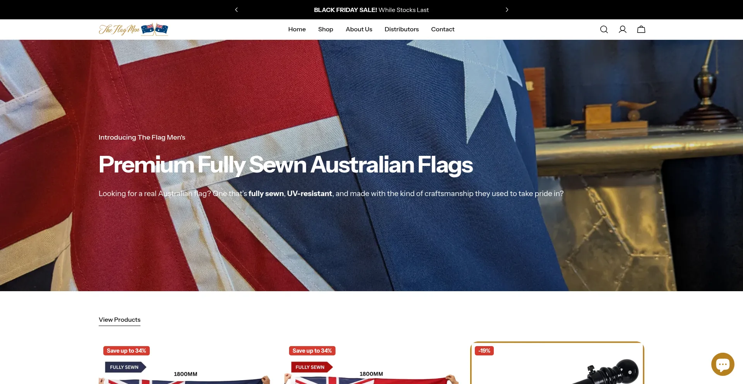Open the Shop menu item
The height and width of the screenshot is (384, 743).
point(325,29)
